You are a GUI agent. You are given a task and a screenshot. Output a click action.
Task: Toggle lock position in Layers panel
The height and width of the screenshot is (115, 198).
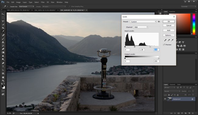(x=175, y=95)
